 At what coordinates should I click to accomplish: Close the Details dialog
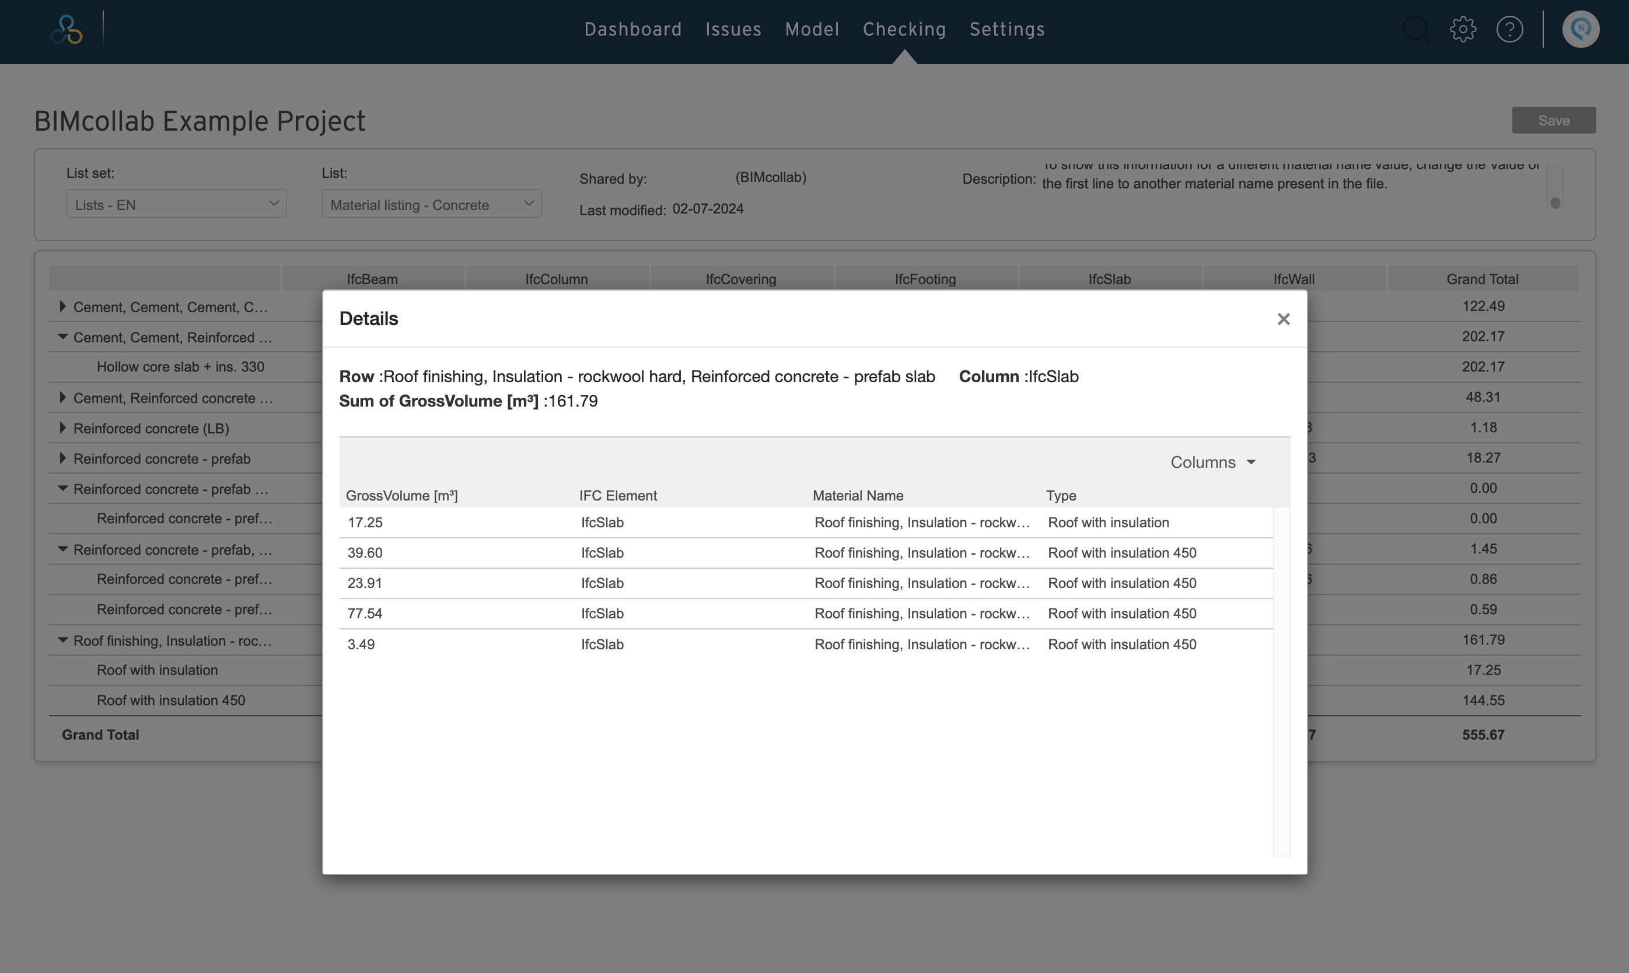(x=1284, y=319)
